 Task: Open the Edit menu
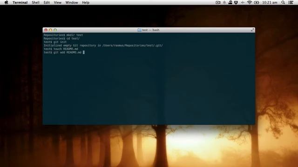coord(47,2)
